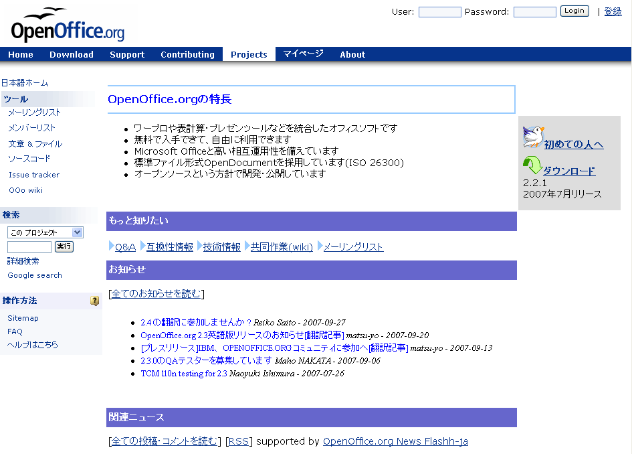The height and width of the screenshot is (454, 632).
Task: Click the Login button
Action: click(x=574, y=11)
